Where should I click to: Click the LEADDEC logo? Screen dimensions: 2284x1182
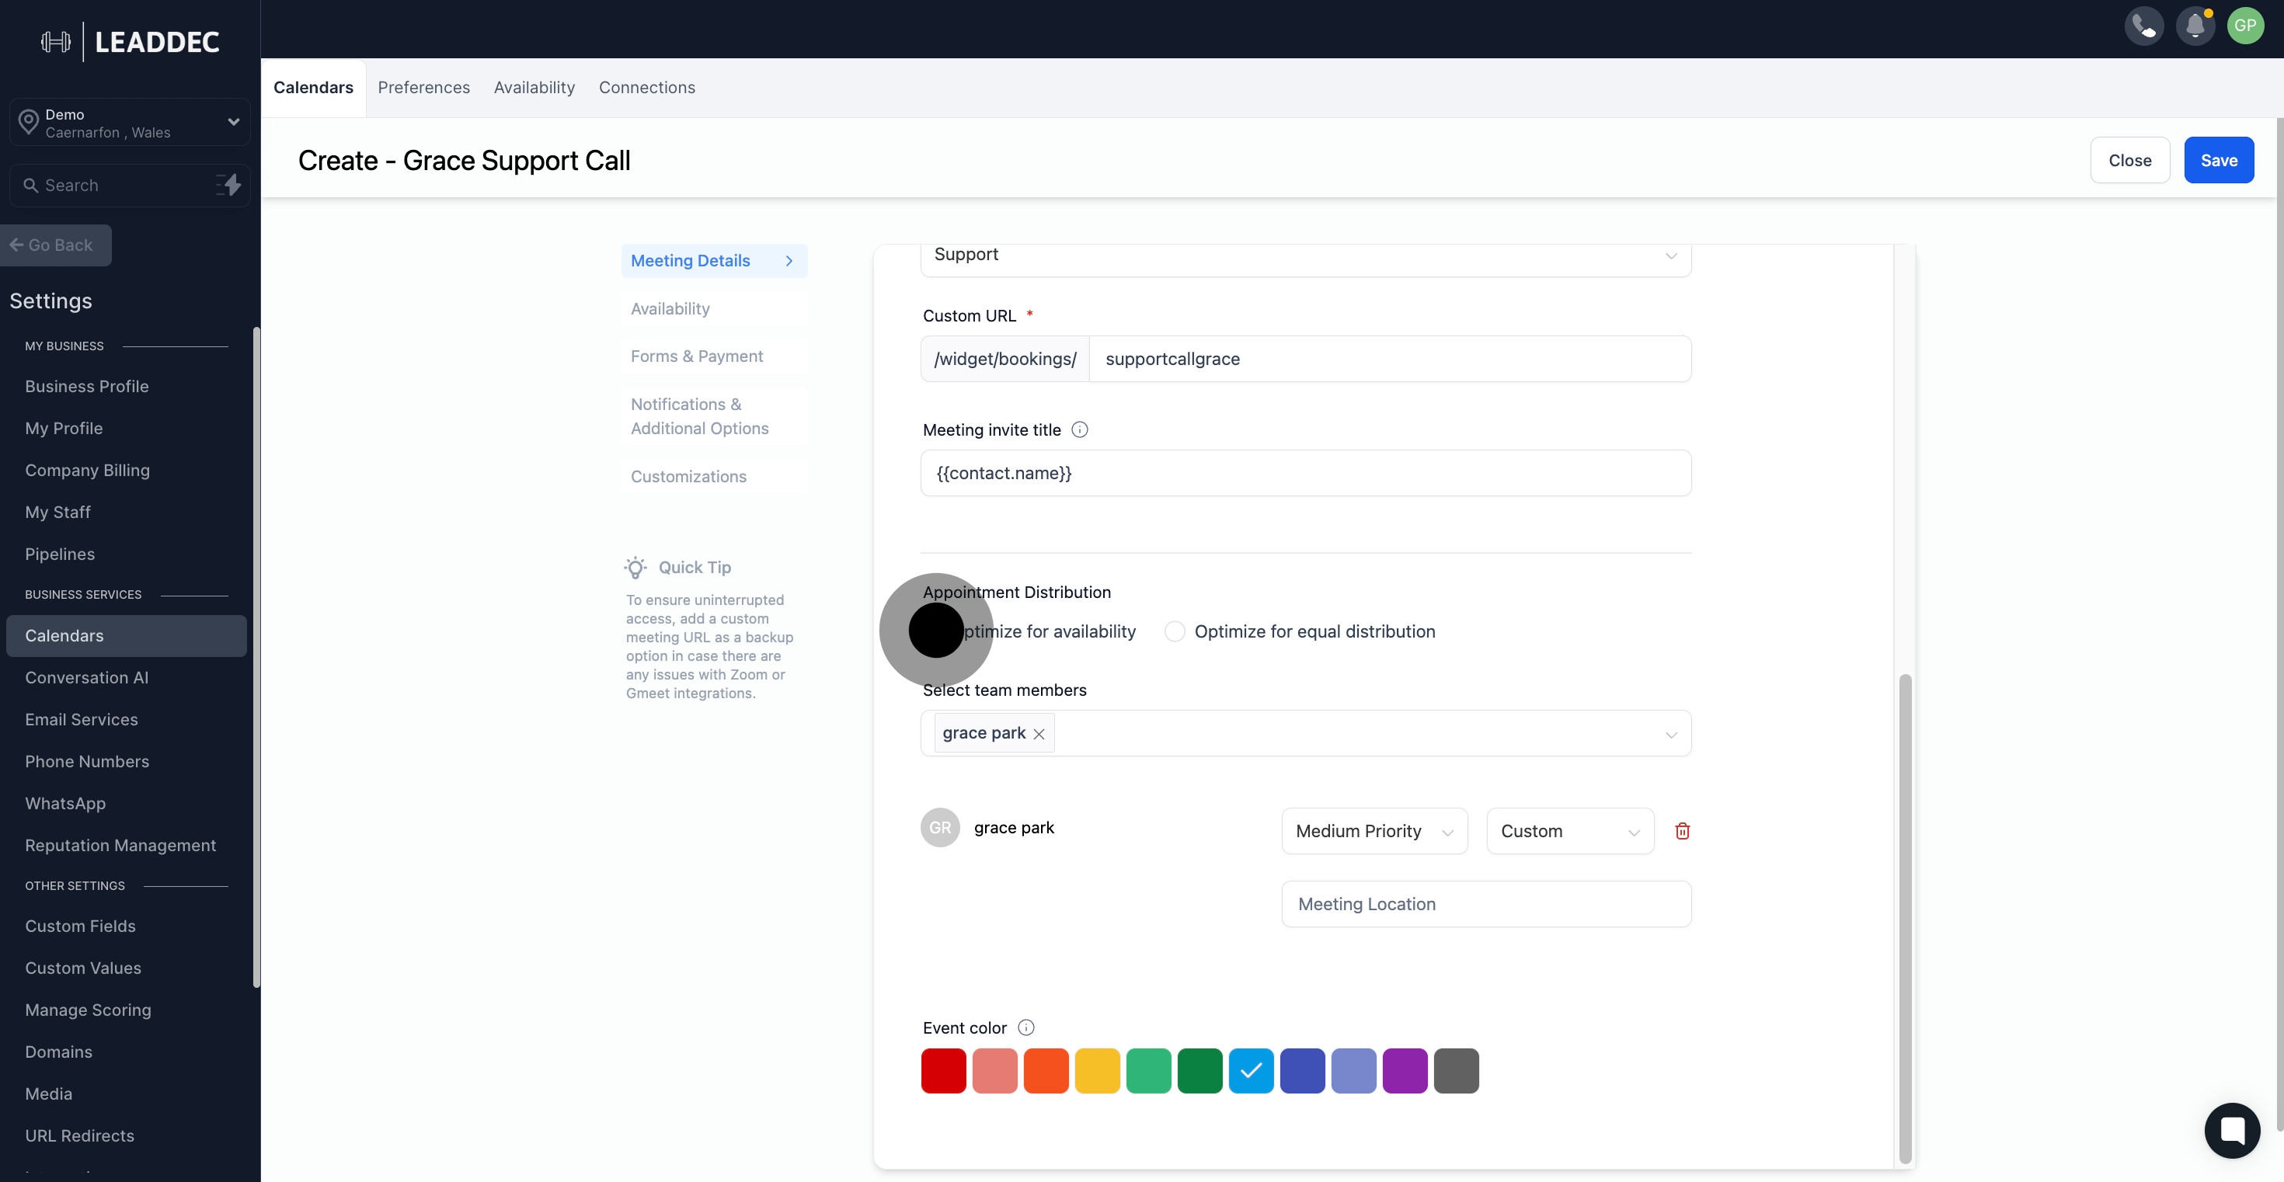(131, 42)
